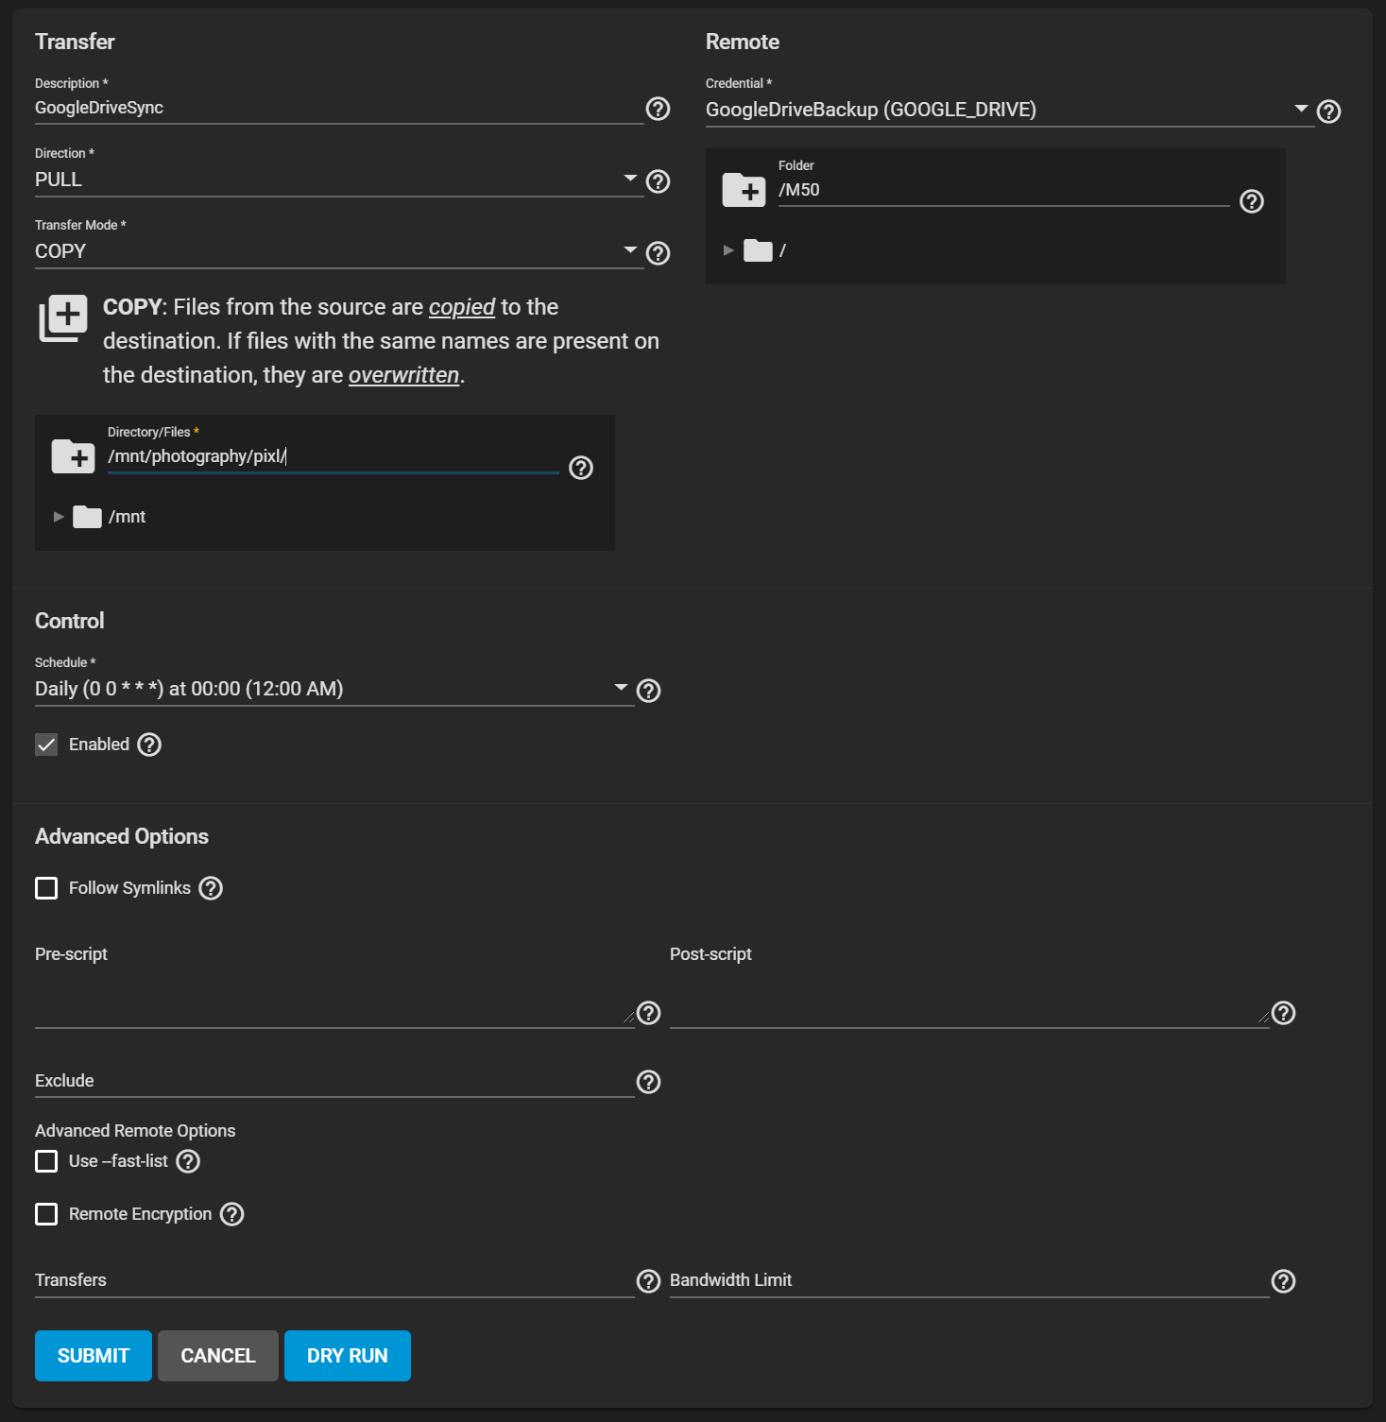
Task: Focus the Transfers input field
Action: pyautogui.click(x=334, y=1280)
